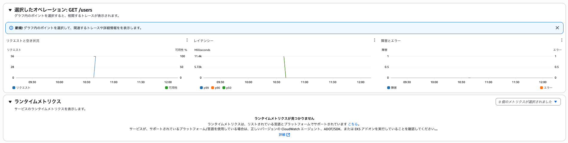Viewport: 568px width, 143px height.
Task: Open 障害とエラー chart options menu
Action: pos(562,40)
